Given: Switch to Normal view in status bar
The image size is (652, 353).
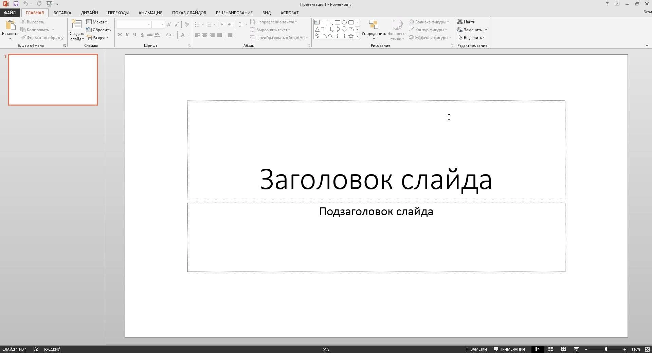Looking at the screenshot, I should coord(538,349).
